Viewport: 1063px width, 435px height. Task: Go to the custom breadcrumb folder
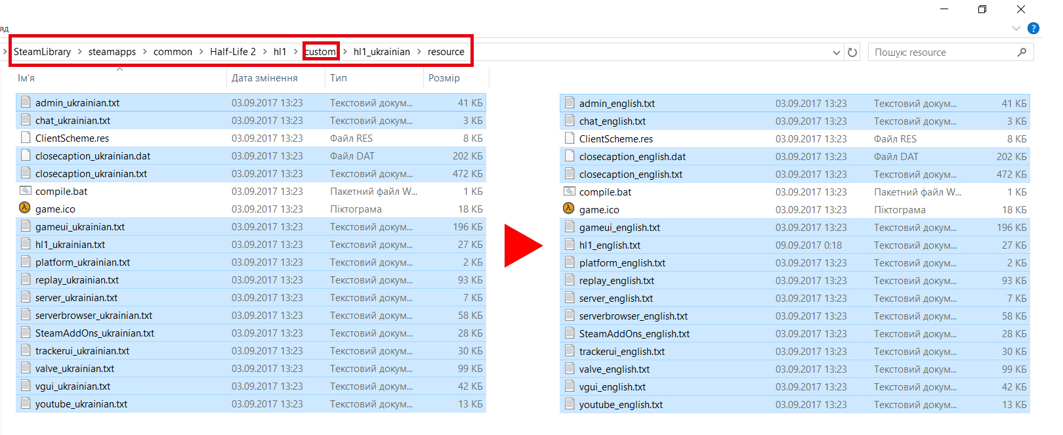click(x=321, y=52)
